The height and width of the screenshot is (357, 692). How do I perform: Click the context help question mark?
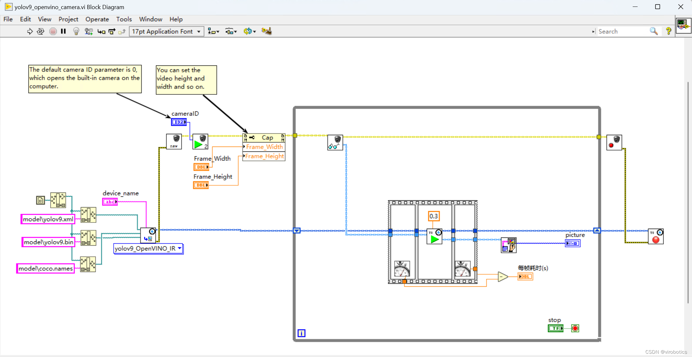click(669, 31)
